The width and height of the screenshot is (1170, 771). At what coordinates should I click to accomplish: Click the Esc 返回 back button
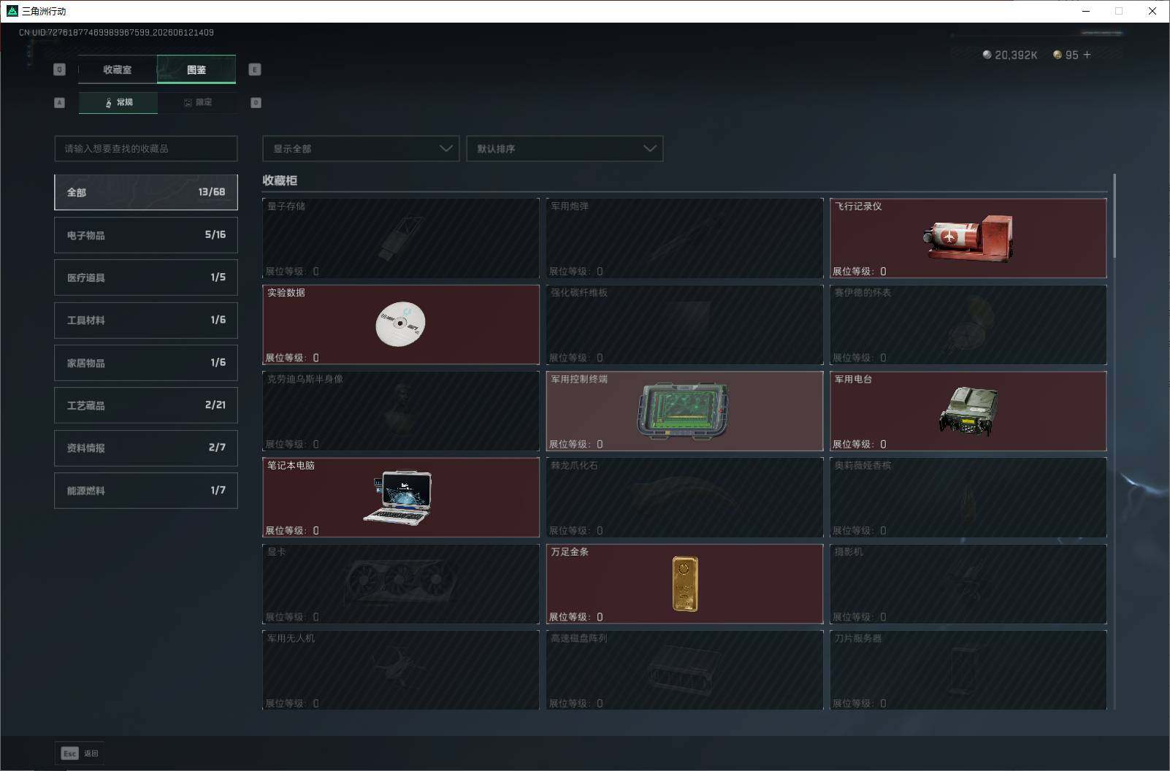click(x=80, y=753)
